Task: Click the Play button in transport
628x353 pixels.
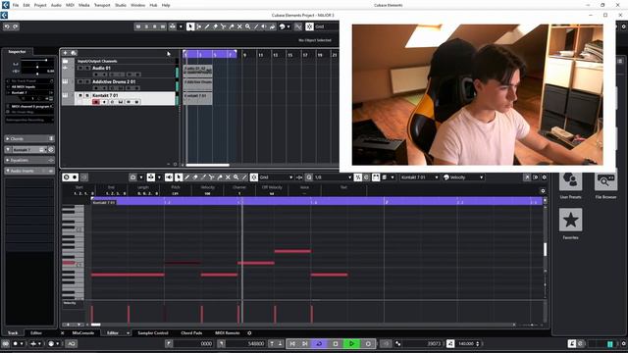Action: 351,343
